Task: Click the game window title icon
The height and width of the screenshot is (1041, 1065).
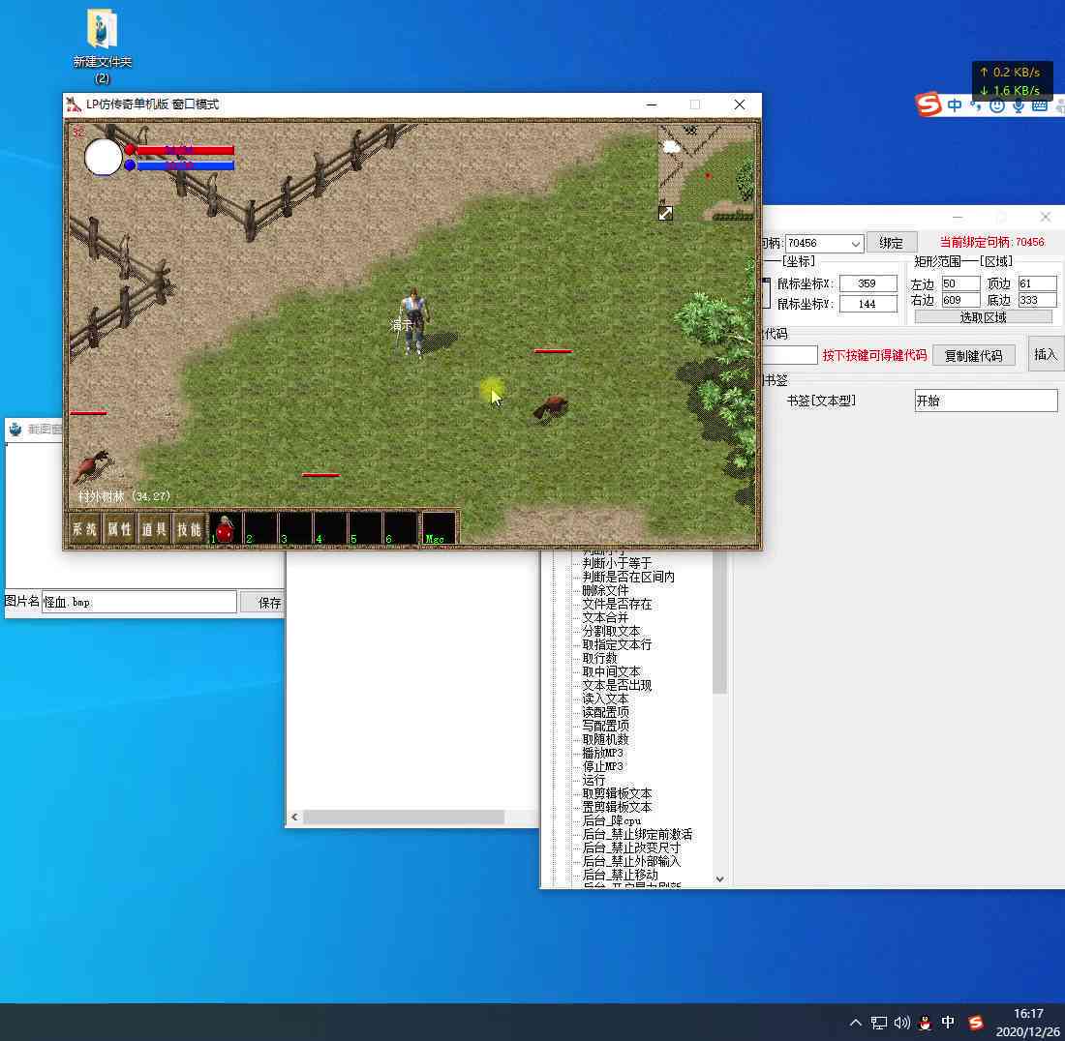Action: point(74,104)
